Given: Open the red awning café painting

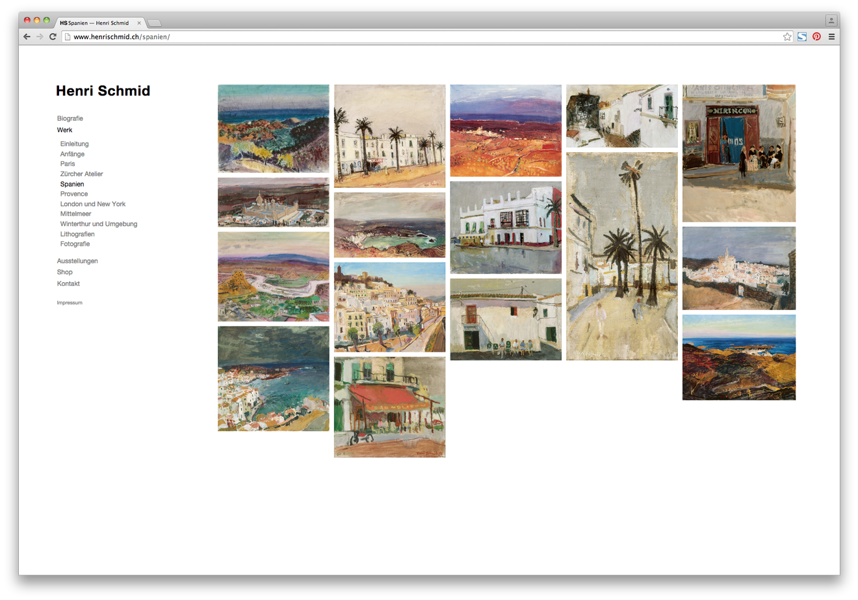Looking at the screenshot, I should click(389, 407).
